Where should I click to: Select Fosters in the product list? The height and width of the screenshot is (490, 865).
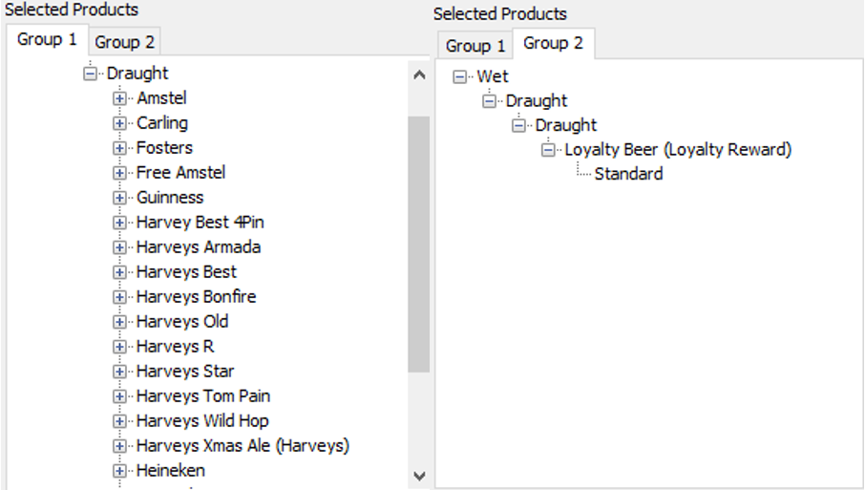tap(164, 148)
